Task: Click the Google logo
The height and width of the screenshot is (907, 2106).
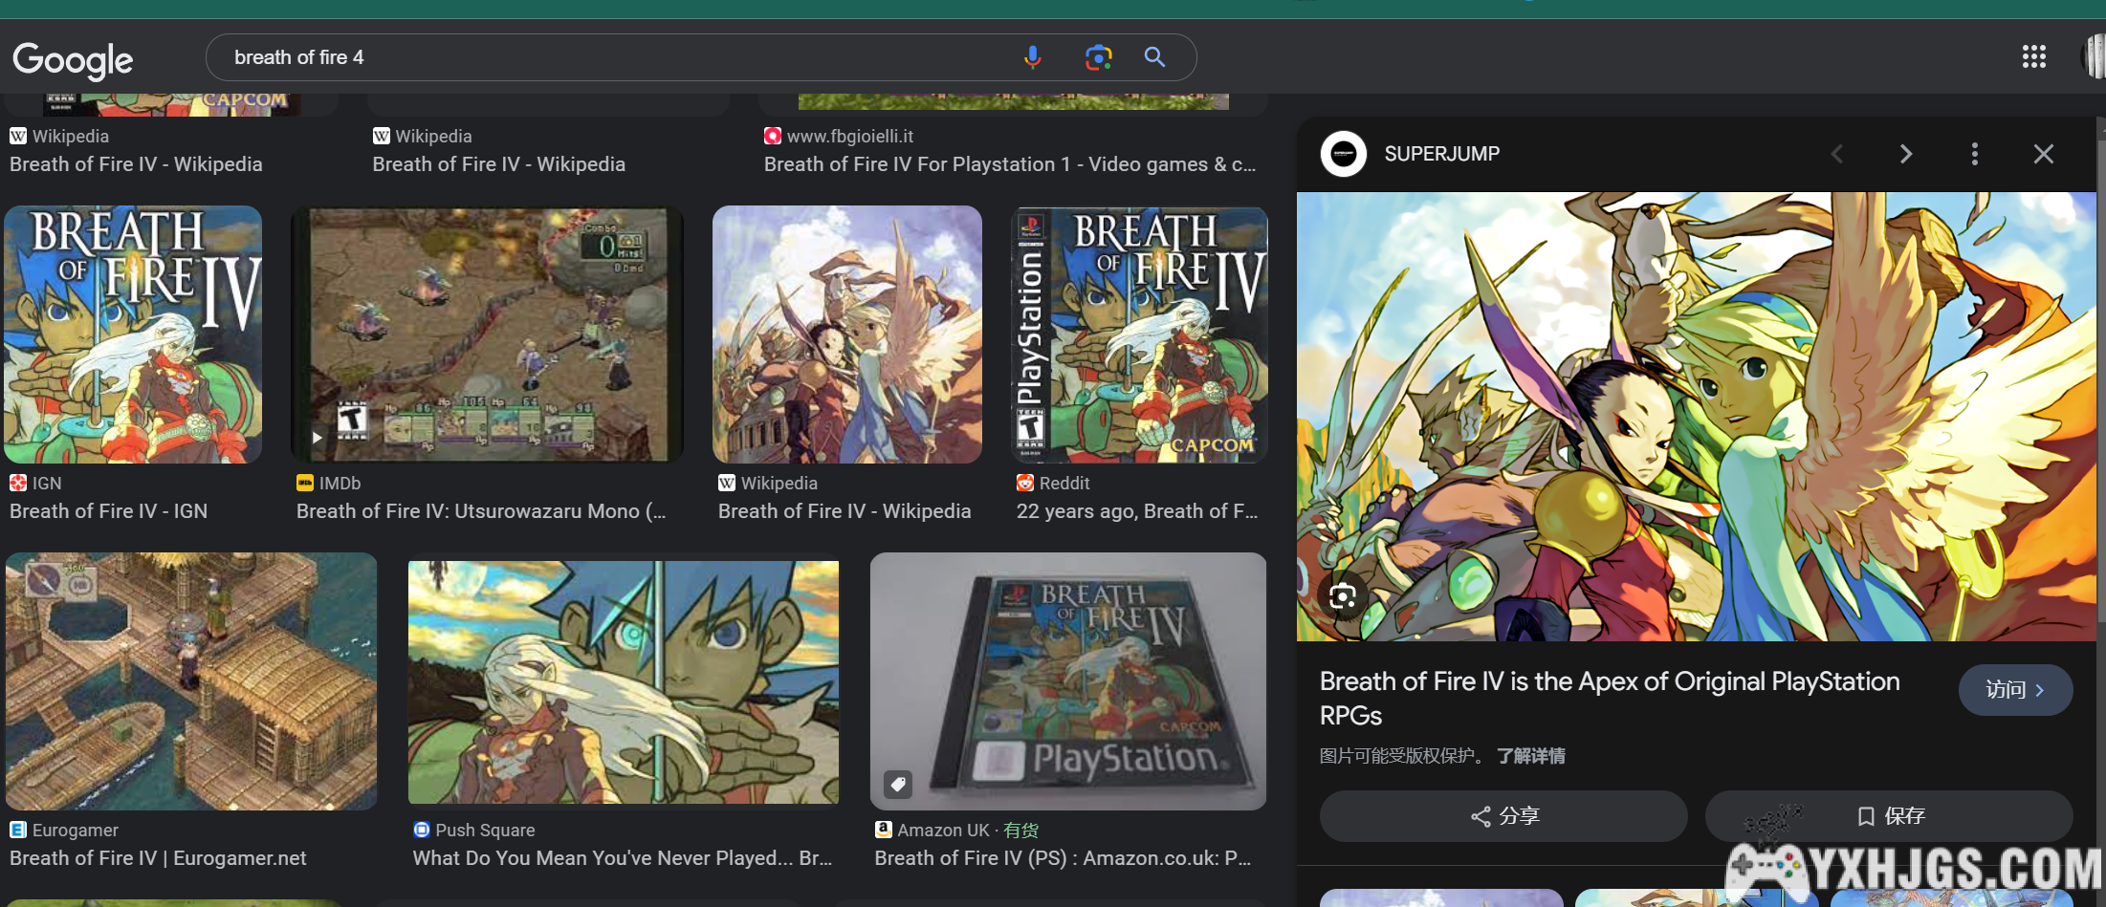Action: [73, 60]
